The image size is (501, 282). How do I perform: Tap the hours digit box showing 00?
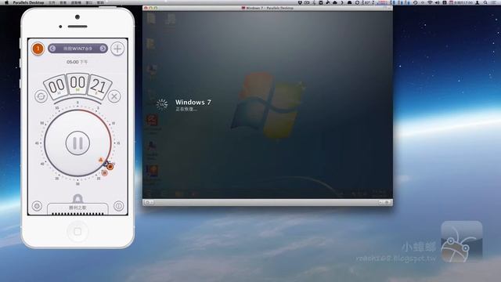point(56,86)
